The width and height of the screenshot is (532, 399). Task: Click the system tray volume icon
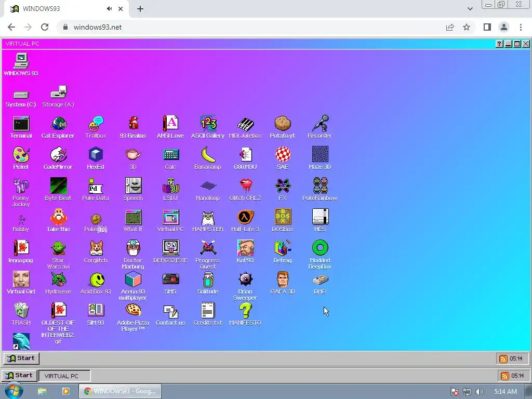click(x=479, y=392)
